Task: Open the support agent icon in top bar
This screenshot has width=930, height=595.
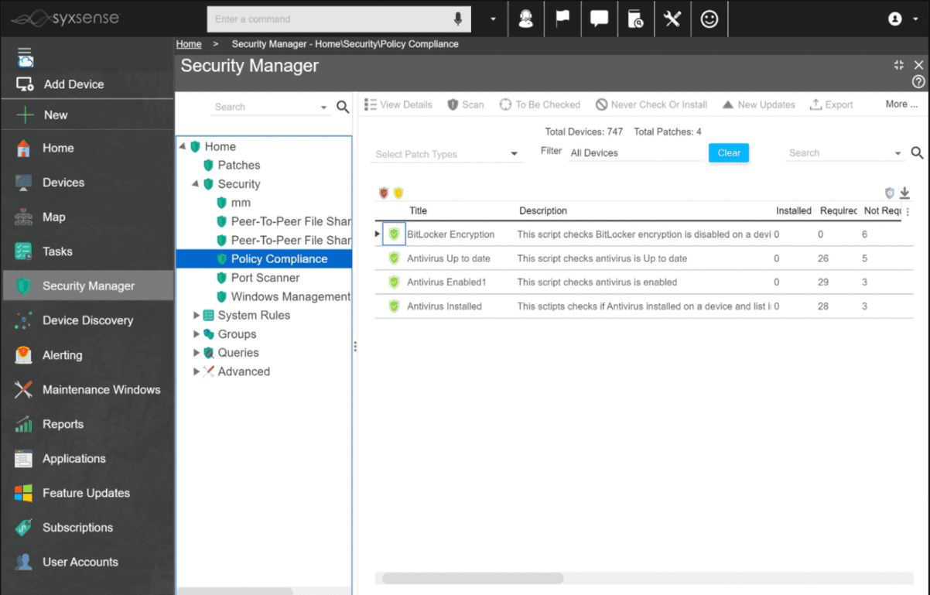Action: (526, 19)
